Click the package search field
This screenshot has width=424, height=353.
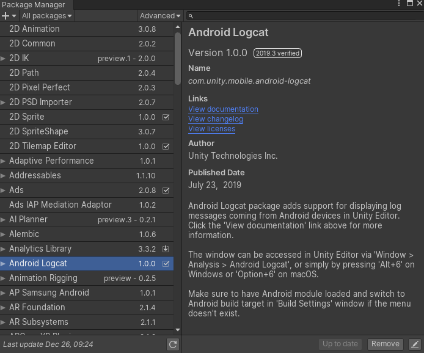click(304, 16)
